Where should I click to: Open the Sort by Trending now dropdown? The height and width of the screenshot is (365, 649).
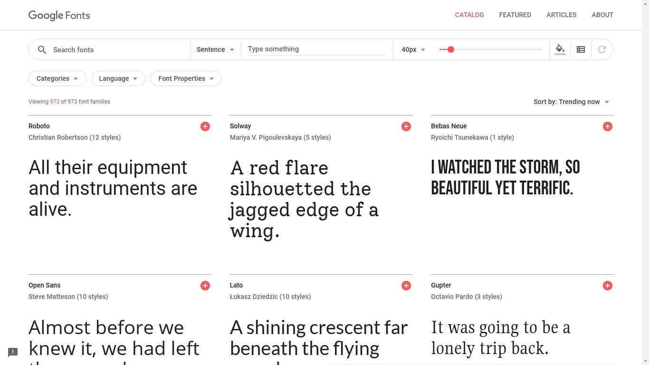[x=571, y=102]
